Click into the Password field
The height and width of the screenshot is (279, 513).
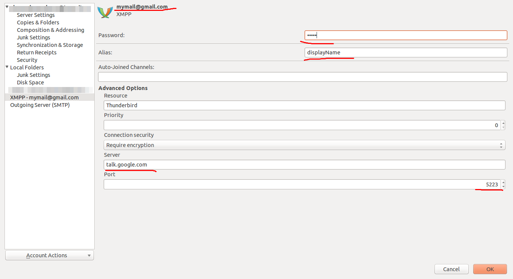(x=406, y=35)
